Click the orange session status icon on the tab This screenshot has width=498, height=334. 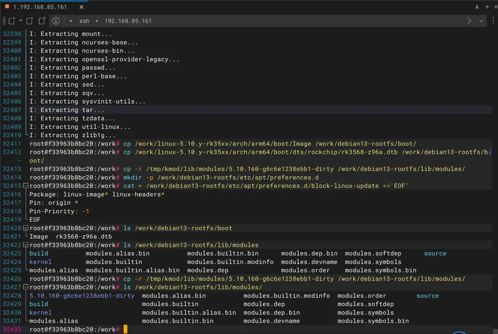coord(7,7)
